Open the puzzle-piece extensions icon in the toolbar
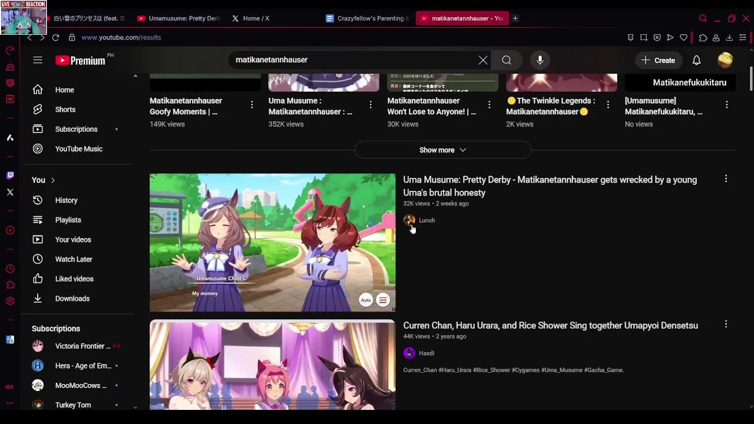Image resolution: width=754 pixels, height=424 pixels. pos(703,38)
